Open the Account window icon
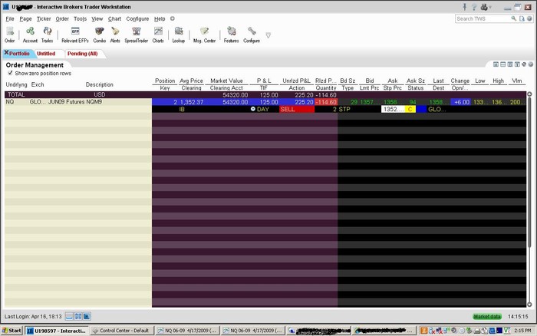537x336 pixels. pyautogui.click(x=30, y=34)
